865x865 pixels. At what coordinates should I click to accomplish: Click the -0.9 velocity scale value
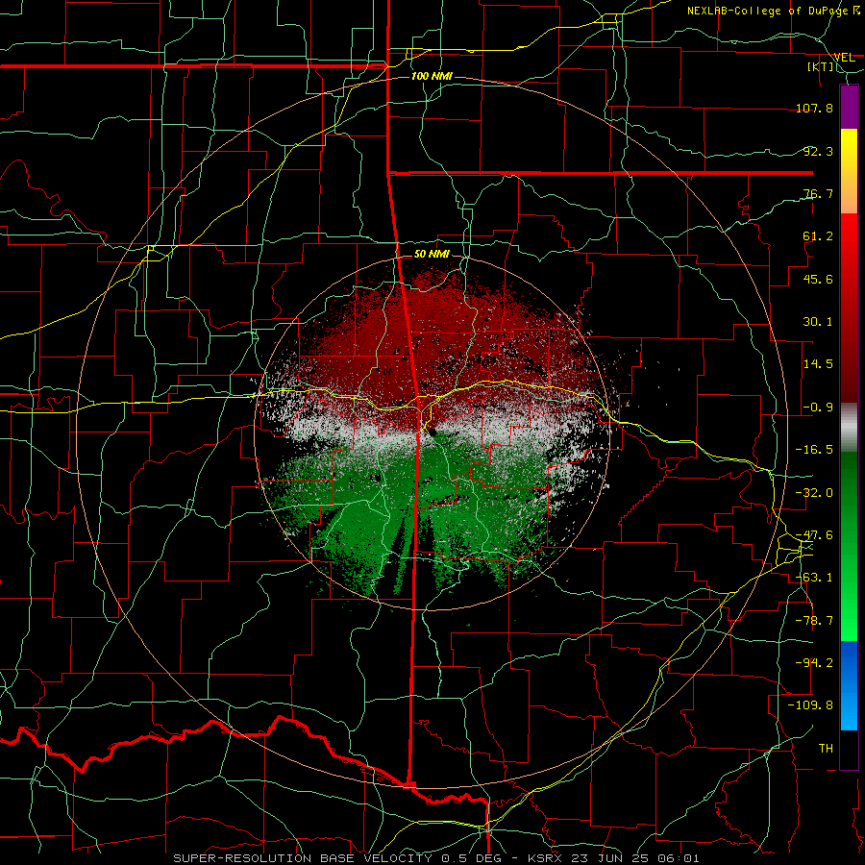click(818, 408)
